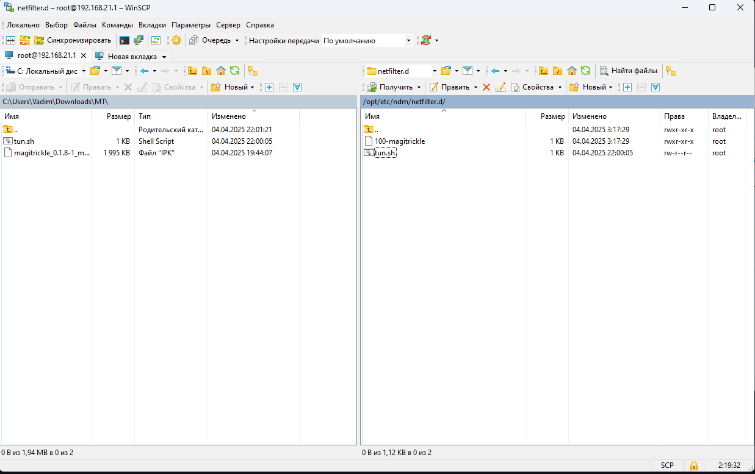Expand the remote Править dropdown arrow
Screen dimensions: 755x474
[x=475, y=87]
